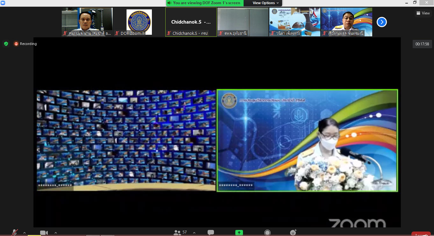Expand the arrow next to participants count
The width and height of the screenshot is (434, 236).
194,233
